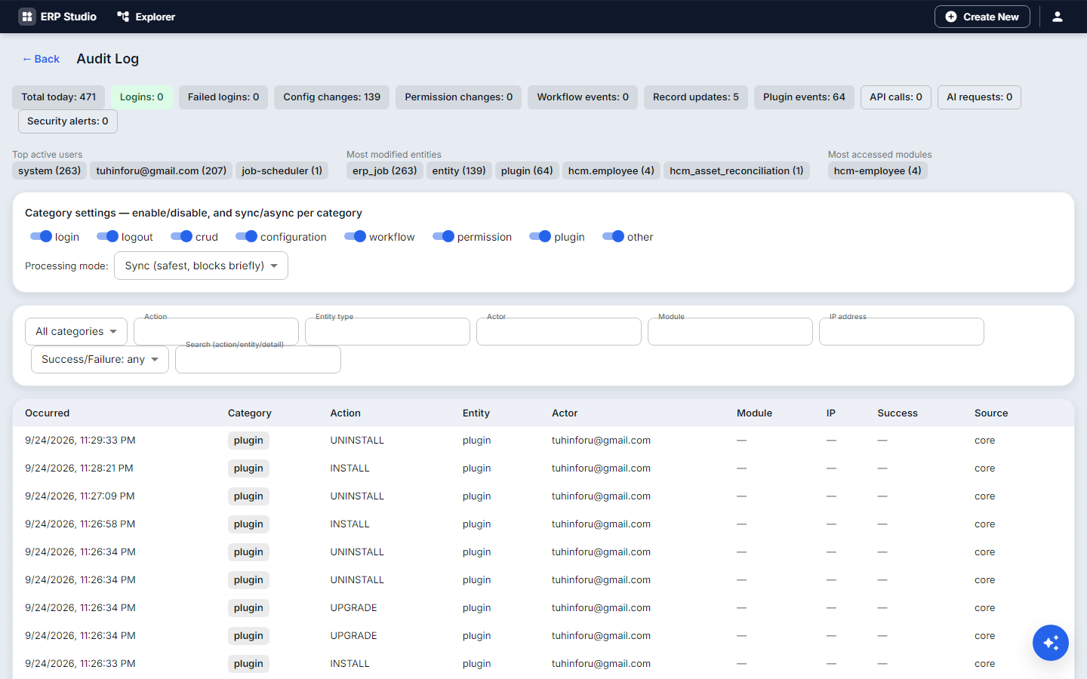
Task: Open the Explorer menu
Action: coord(146,17)
